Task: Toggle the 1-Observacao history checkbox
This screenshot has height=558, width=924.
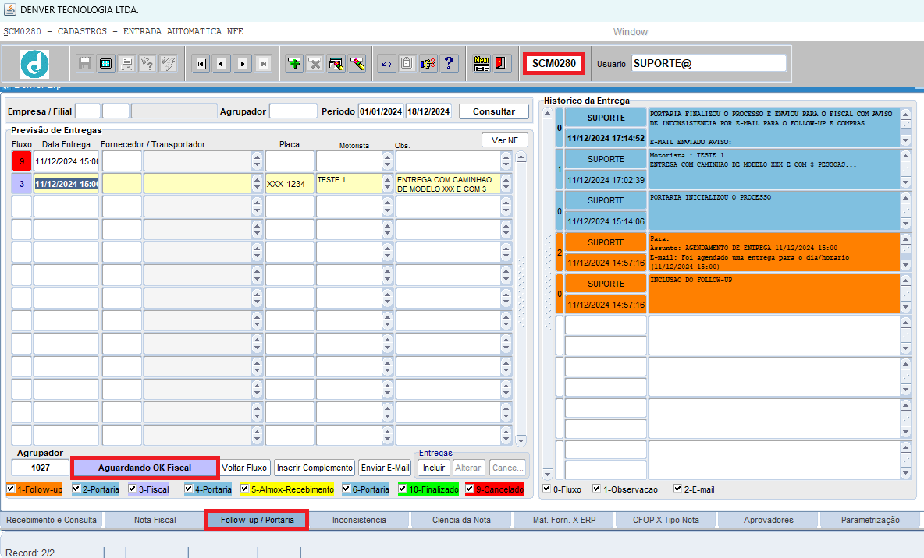Action: pos(597,489)
